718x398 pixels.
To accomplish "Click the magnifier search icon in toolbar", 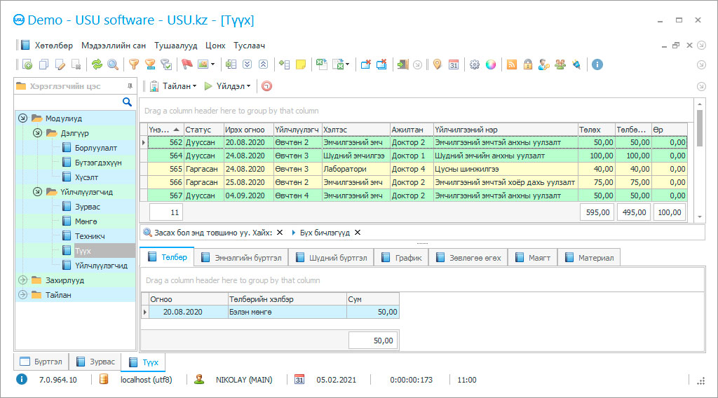I will point(112,64).
